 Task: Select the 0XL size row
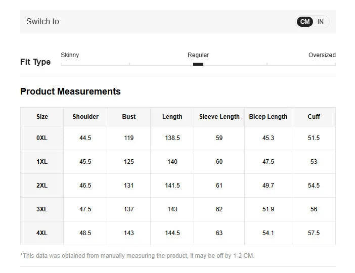coord(42,138)
